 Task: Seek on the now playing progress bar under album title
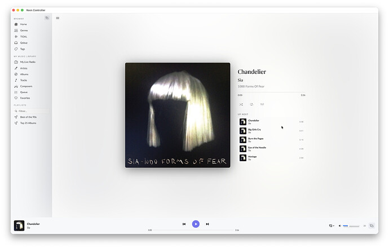[x=271, y=92]
